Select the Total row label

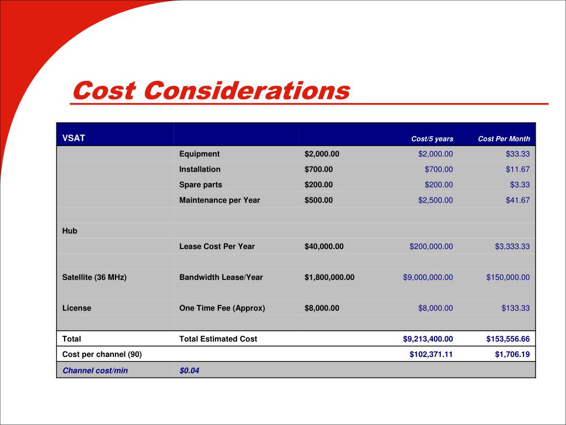point(71,339)
